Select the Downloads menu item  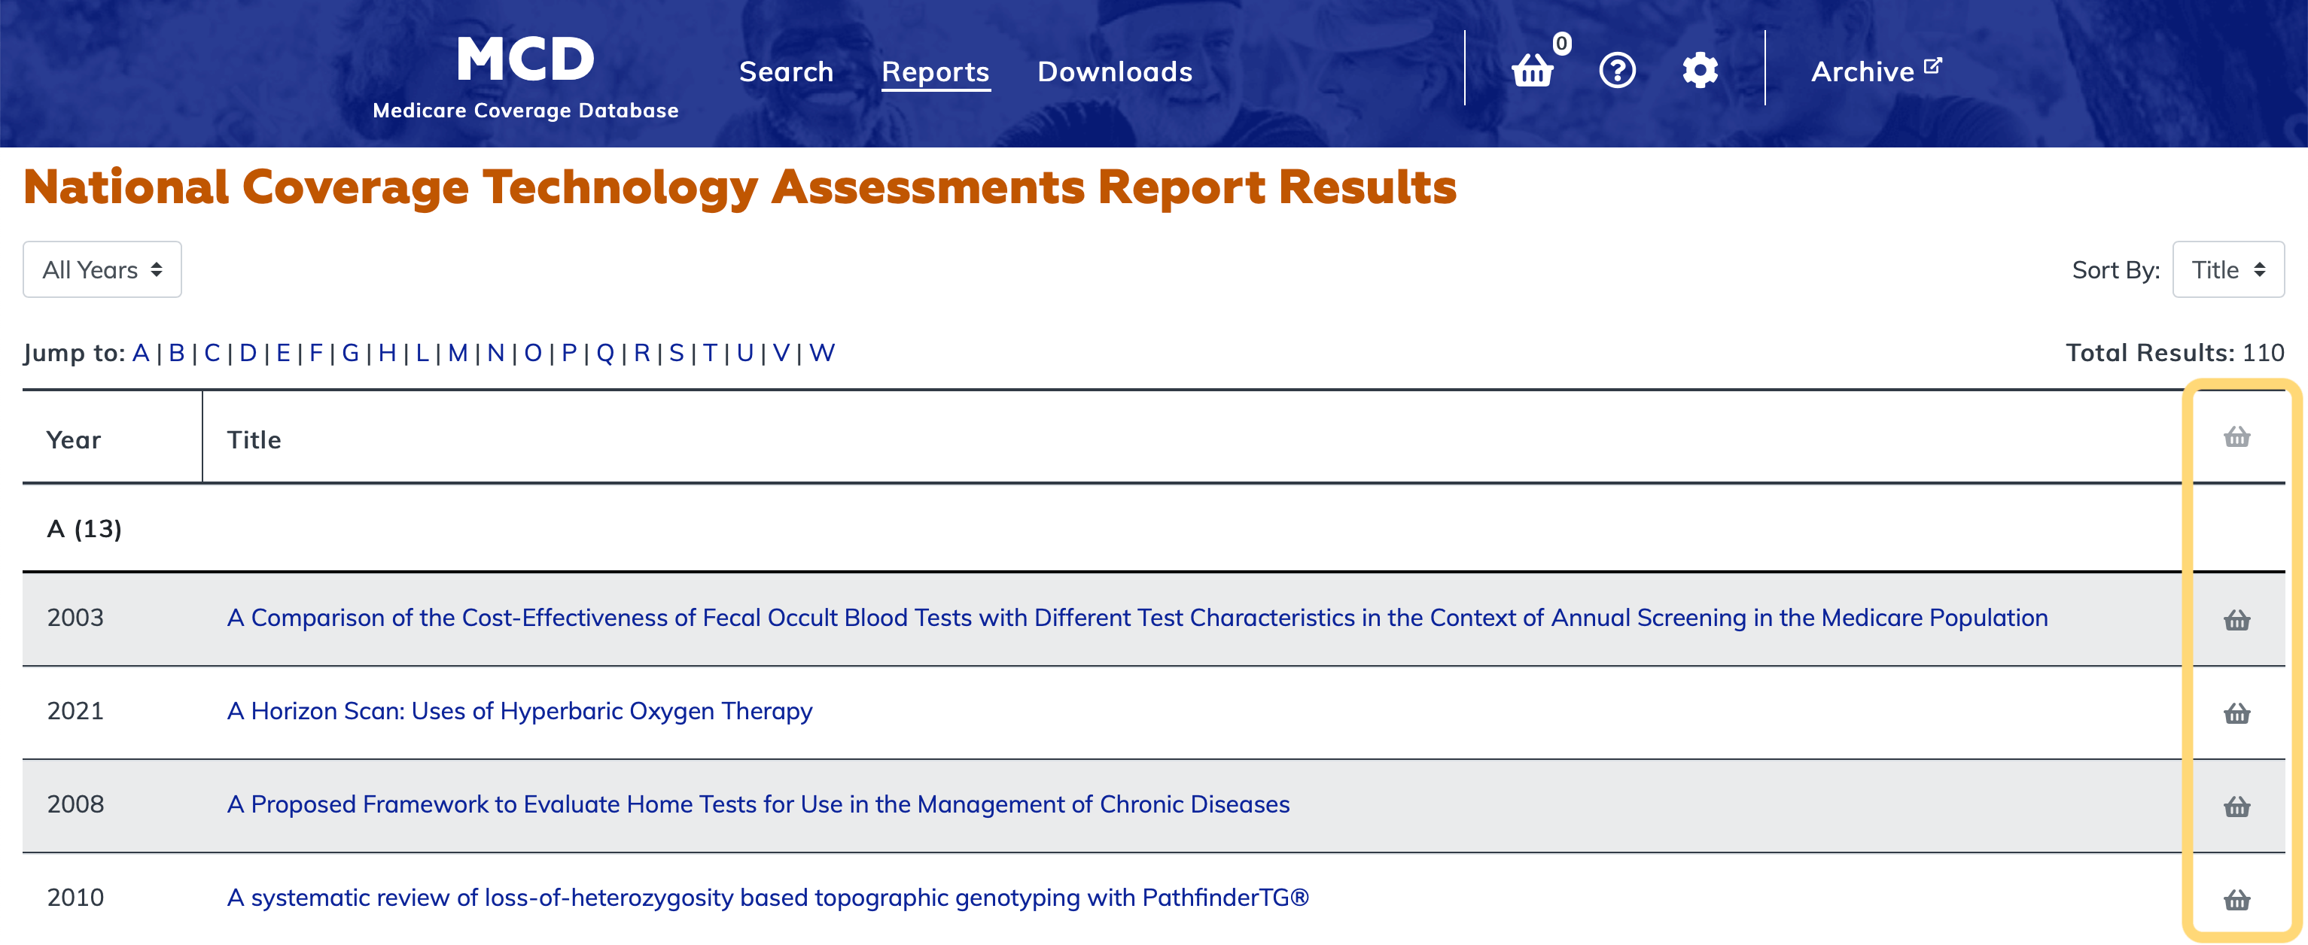(x=1115, y=71)
